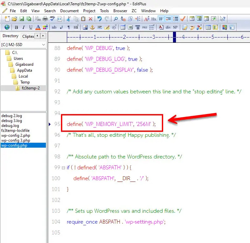Insert image tag with picture icon
The height and width of the screenshot is (243, 250).
(85, 27)
